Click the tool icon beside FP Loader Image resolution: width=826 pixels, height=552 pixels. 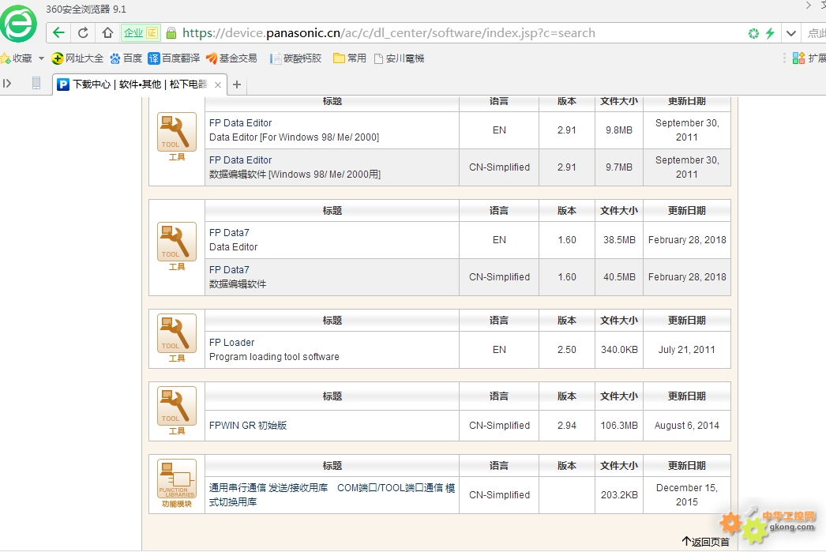(177, 333)
